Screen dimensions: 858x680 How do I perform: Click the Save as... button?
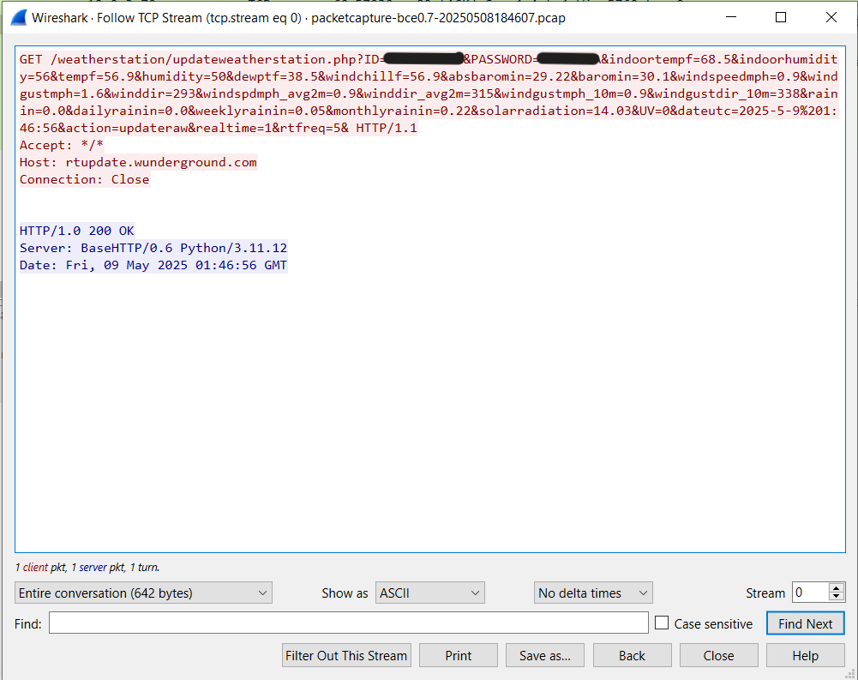point(545,655)
